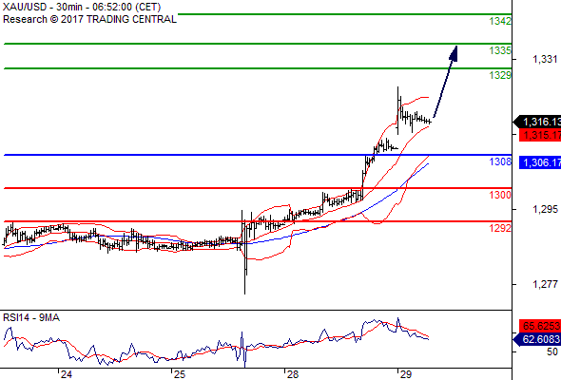Screen dimensions: 561x380
Task: Select the blue 1308 pivot label
Action: point(500,161)
